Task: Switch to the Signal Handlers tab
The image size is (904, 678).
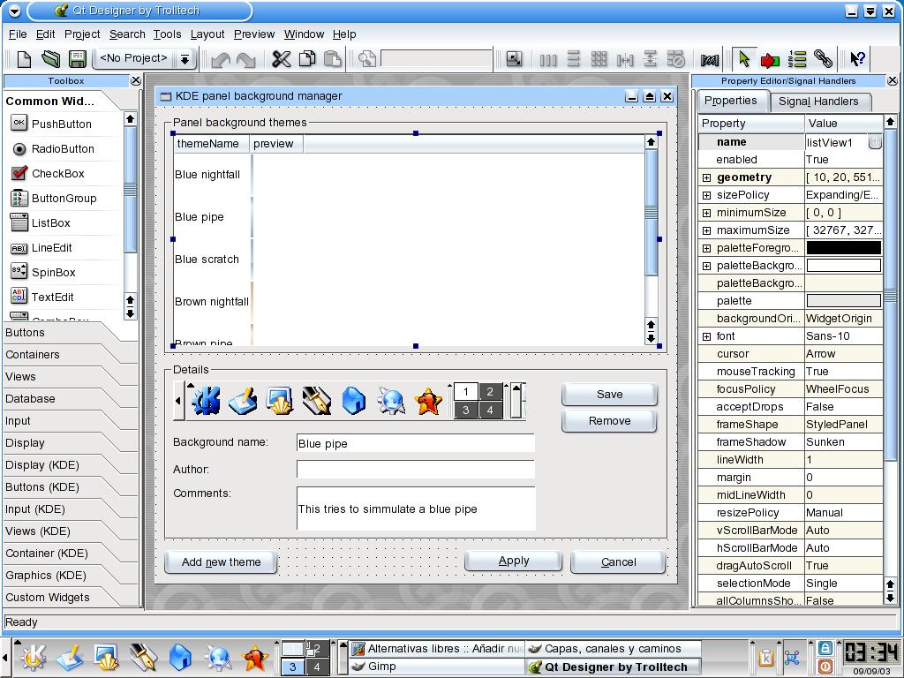Action: point(818,102)
